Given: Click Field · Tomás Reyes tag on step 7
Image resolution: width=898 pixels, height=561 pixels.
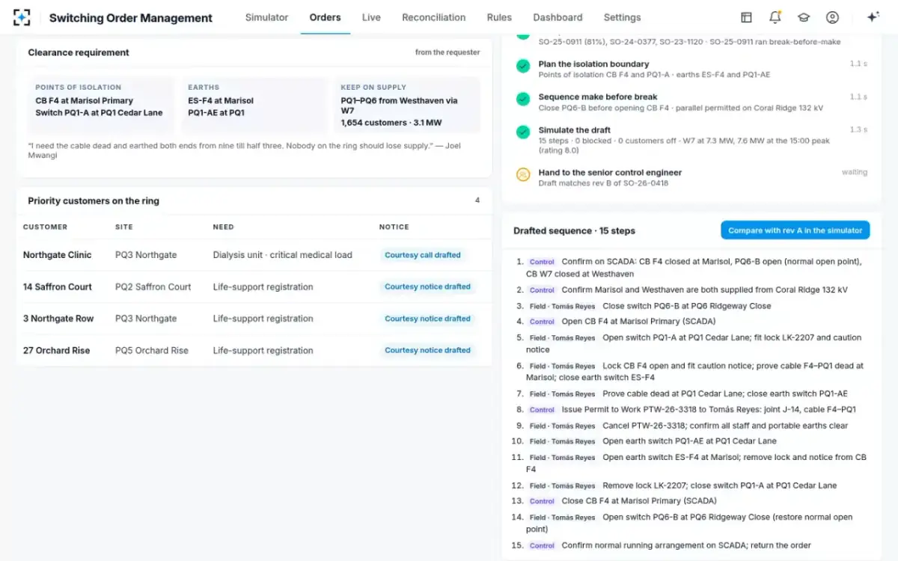Looking at the screenshot, I should (x=562, y=394).
